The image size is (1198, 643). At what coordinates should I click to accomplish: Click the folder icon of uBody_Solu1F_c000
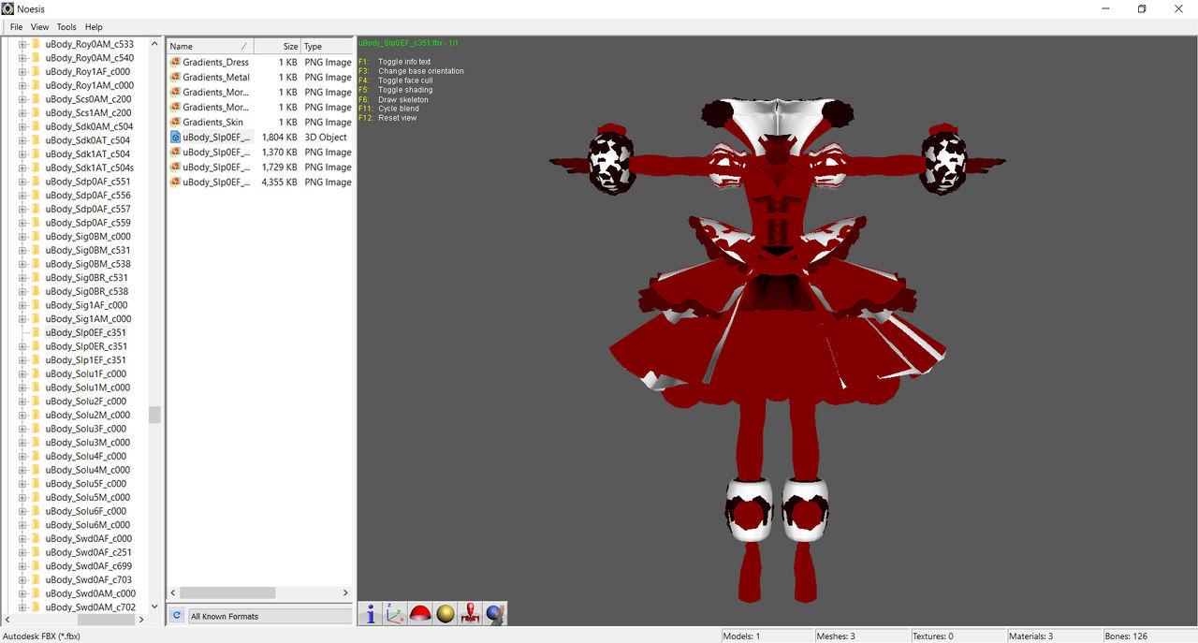pyautogui.click(x=36, y=373)
